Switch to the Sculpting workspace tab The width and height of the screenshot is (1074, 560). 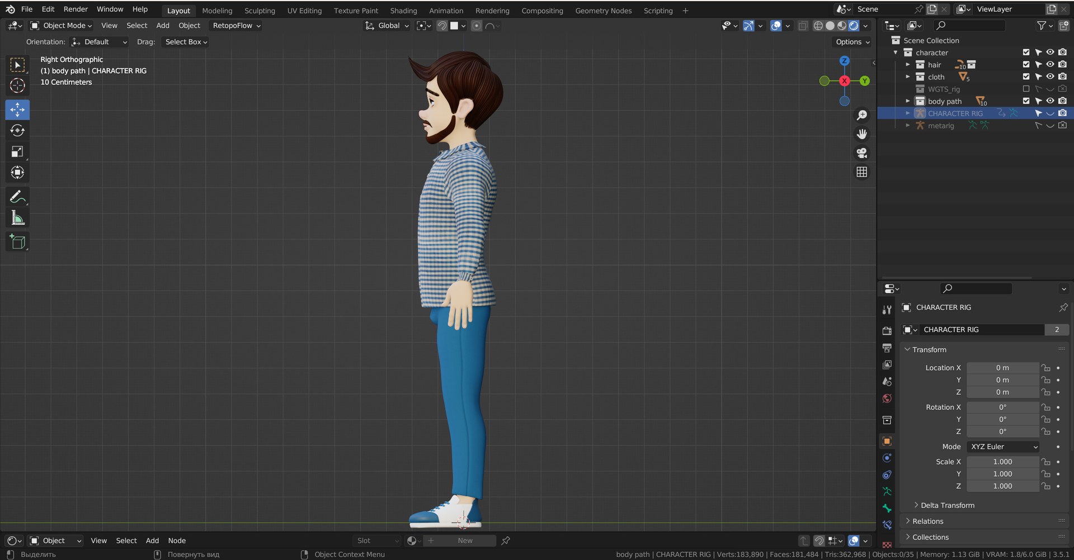[260, 11]
